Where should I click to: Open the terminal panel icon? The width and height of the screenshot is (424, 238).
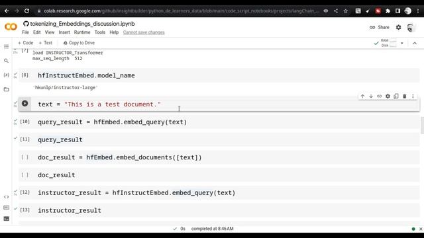pos(6,219)
